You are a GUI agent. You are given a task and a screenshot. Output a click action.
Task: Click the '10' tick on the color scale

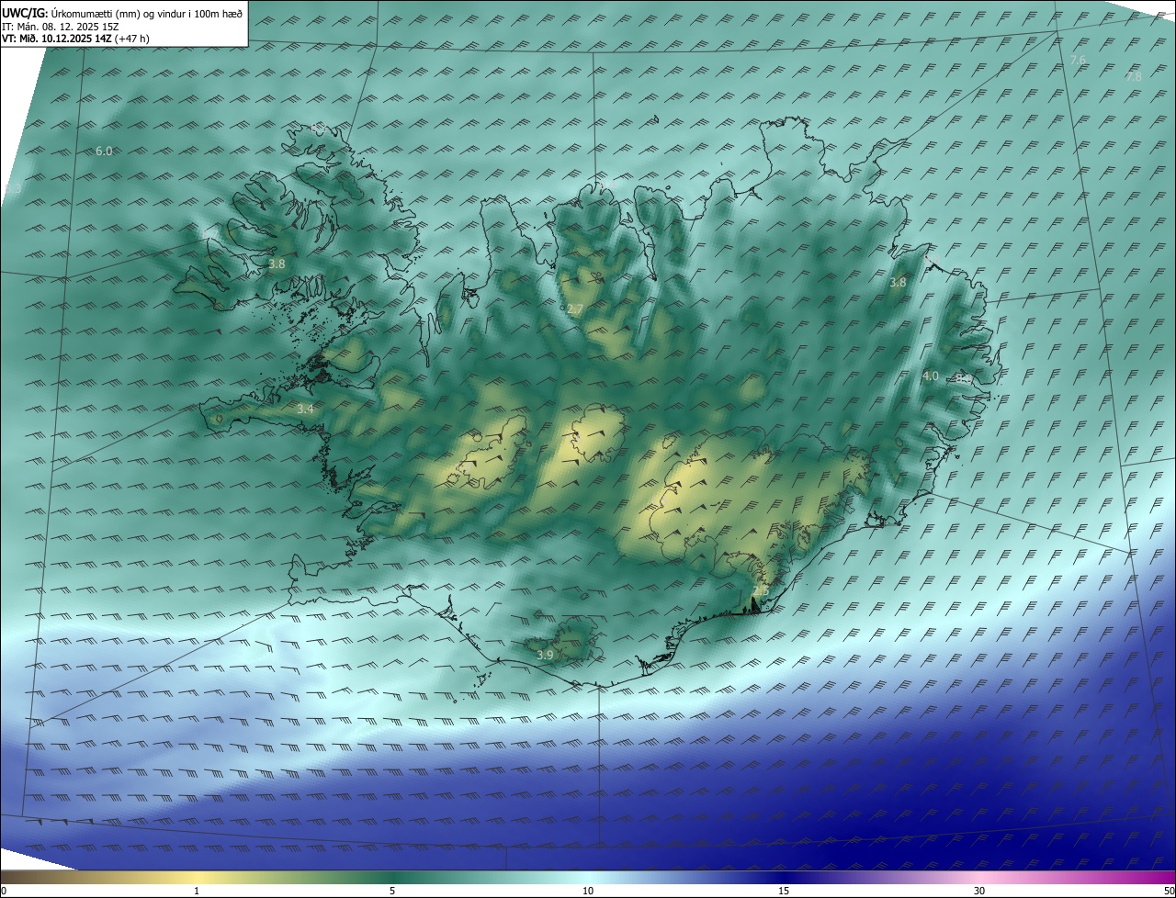(x=588, y=891)
